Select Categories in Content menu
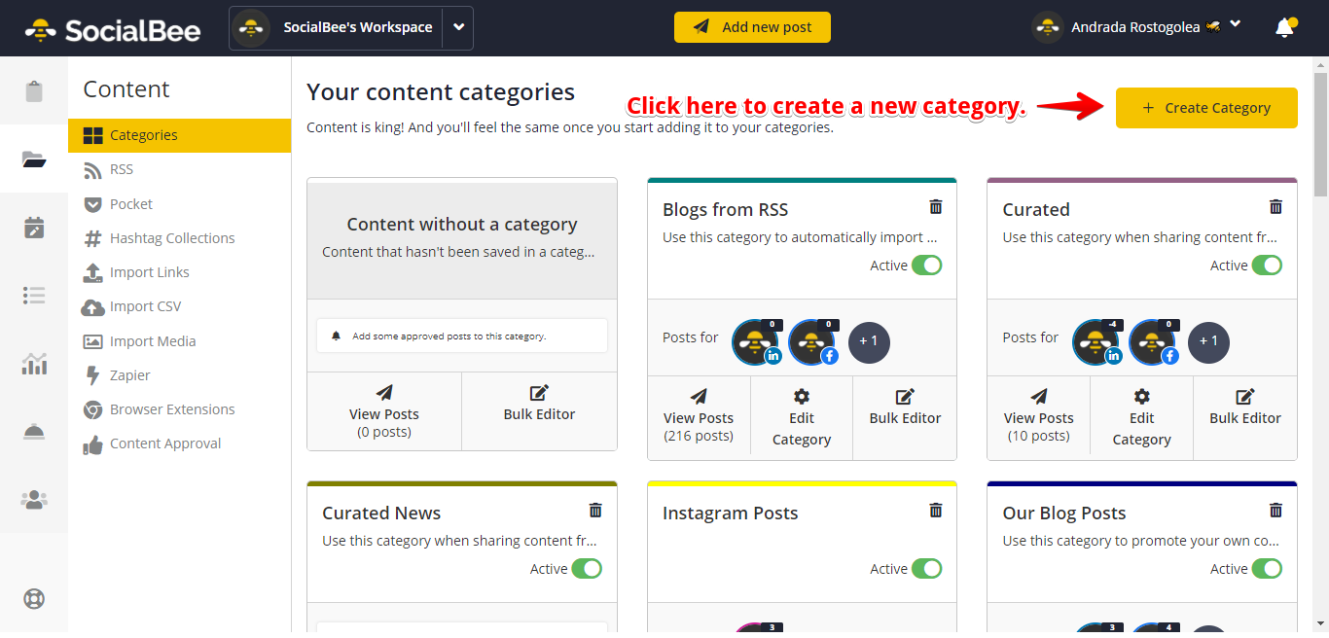This screenshot has height=638, width=1329. click(179, 135)
